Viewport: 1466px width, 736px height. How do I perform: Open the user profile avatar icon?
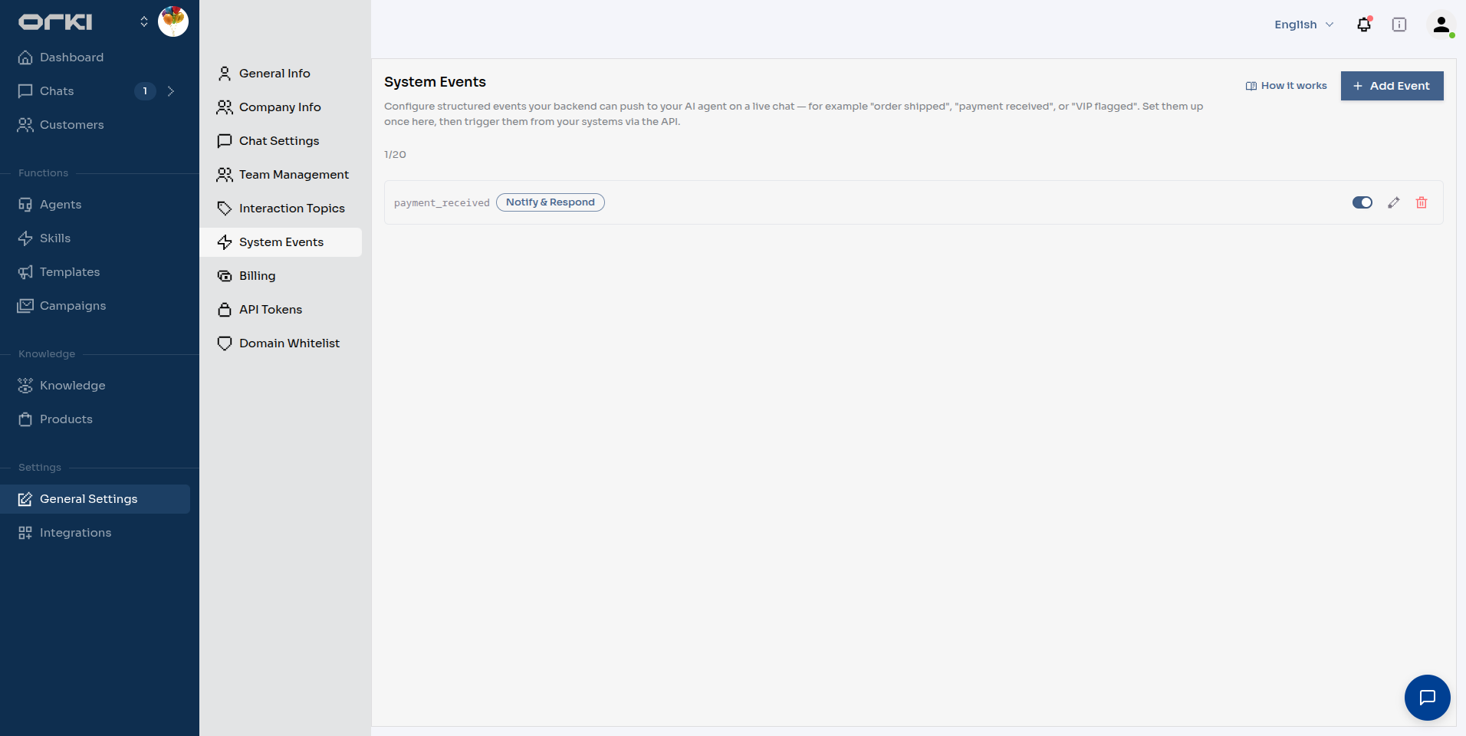click(1441, 25)
